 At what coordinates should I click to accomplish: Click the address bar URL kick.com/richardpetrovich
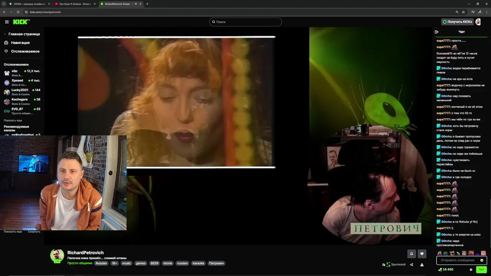(45, 12)
